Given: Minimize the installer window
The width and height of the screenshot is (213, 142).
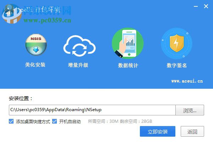Looking at the screenshot, I should [x=196, y=6].
